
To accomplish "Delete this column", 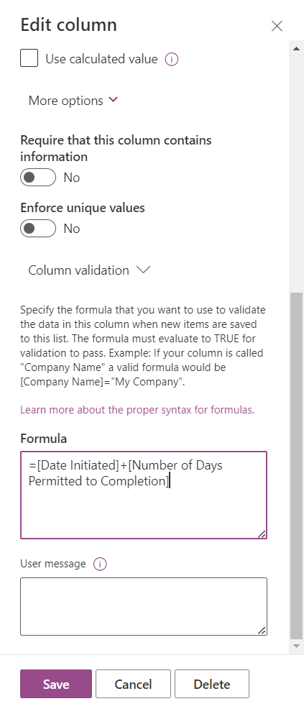I will (x=212, y=684).
